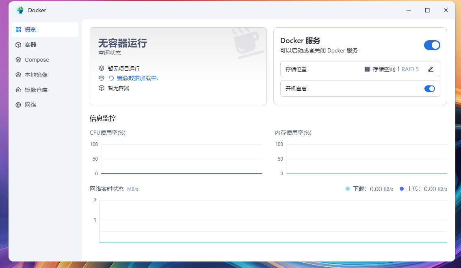461x268 pixels.
Task: Click the 概览 grid icon in sidebar
Action: point(18,30)
